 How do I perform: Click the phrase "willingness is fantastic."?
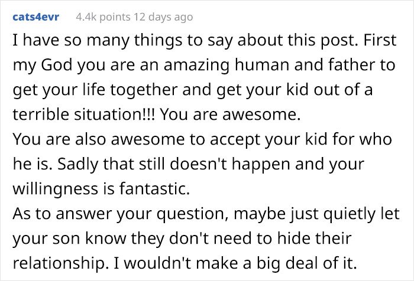pos(101,189)
